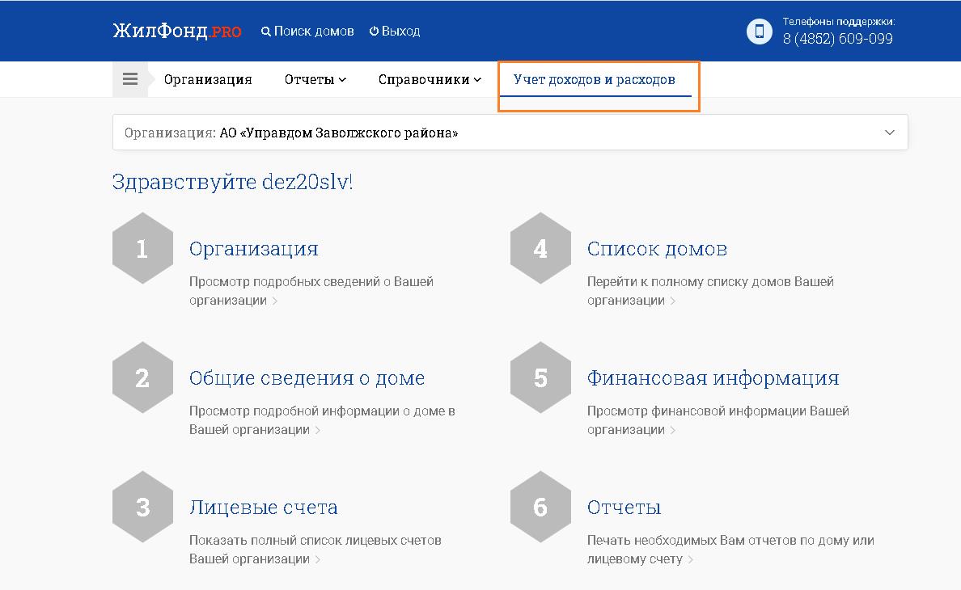This screenshot has height=590, width=961.
Task: Select hexagon icon number 3
Action: [142, 507]
